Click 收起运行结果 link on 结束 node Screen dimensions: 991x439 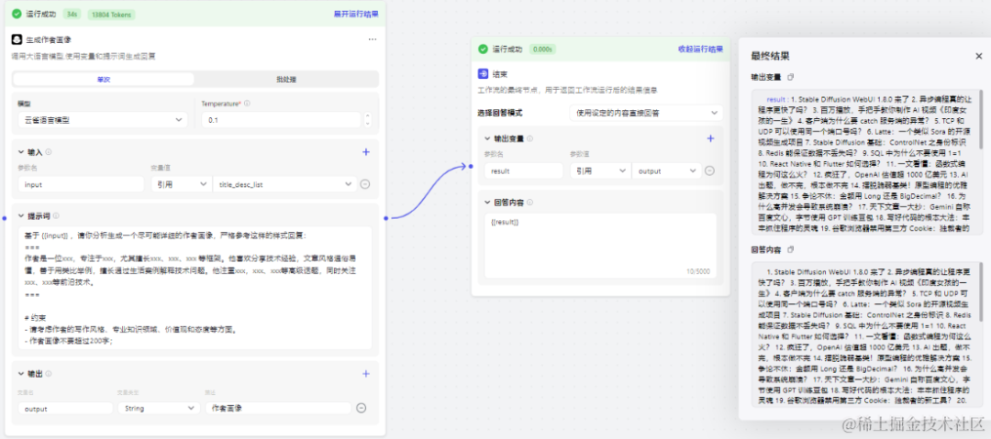700,49
